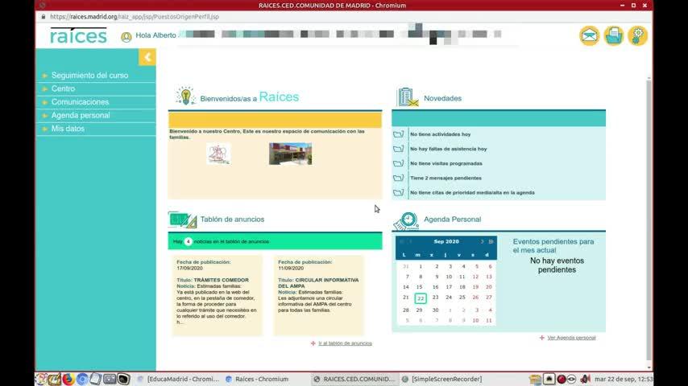The image size is (688, 386).
Task: Click folder icon next to 'No tiene actividades hoy'
Action: (x=399, y=134)
